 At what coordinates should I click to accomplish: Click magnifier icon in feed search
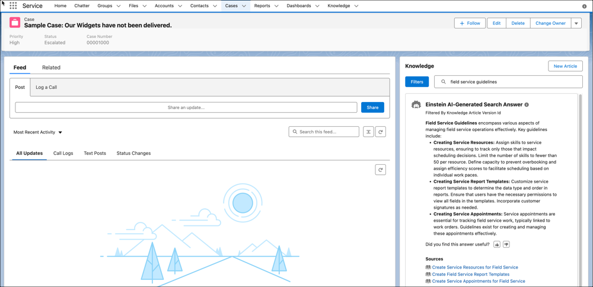pos(295,132)
